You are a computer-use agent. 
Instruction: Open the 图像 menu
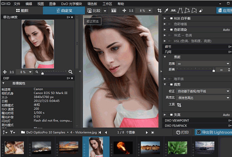52,3
